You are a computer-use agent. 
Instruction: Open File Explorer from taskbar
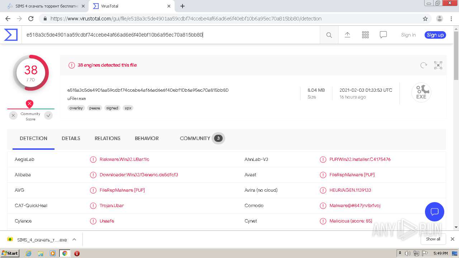[x=41, y=253]
